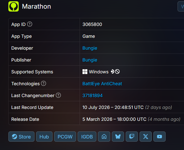This screenshot has height=150, width=184.
Task: Open the Bungie publisher link
Action: pos(90,60)
